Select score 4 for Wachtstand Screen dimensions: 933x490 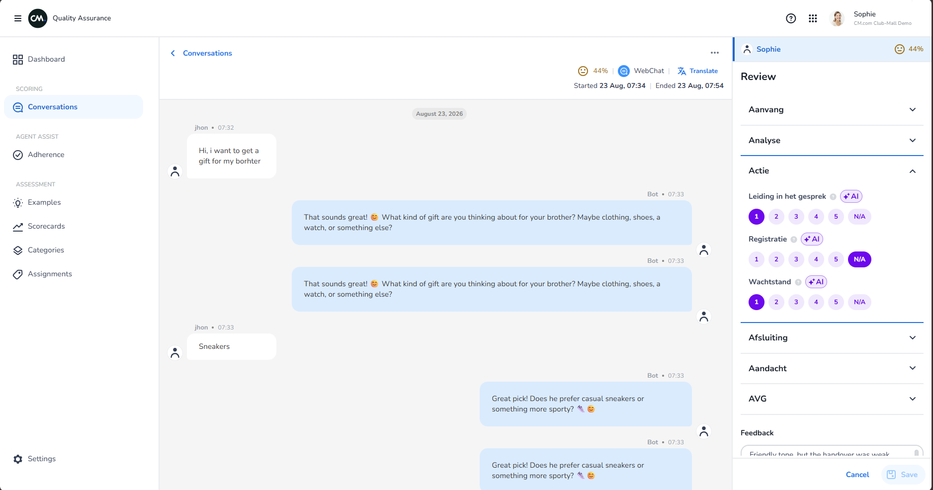(816, 302)
